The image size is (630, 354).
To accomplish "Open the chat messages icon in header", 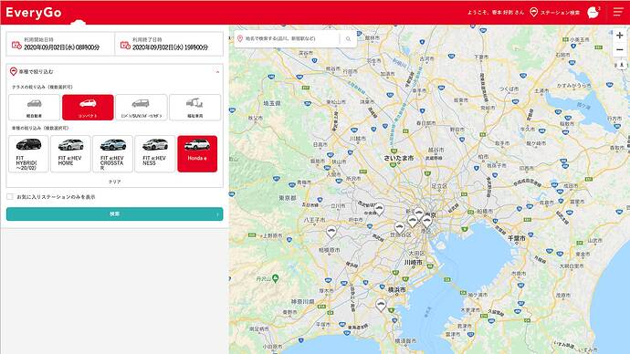I will point(593,13).
